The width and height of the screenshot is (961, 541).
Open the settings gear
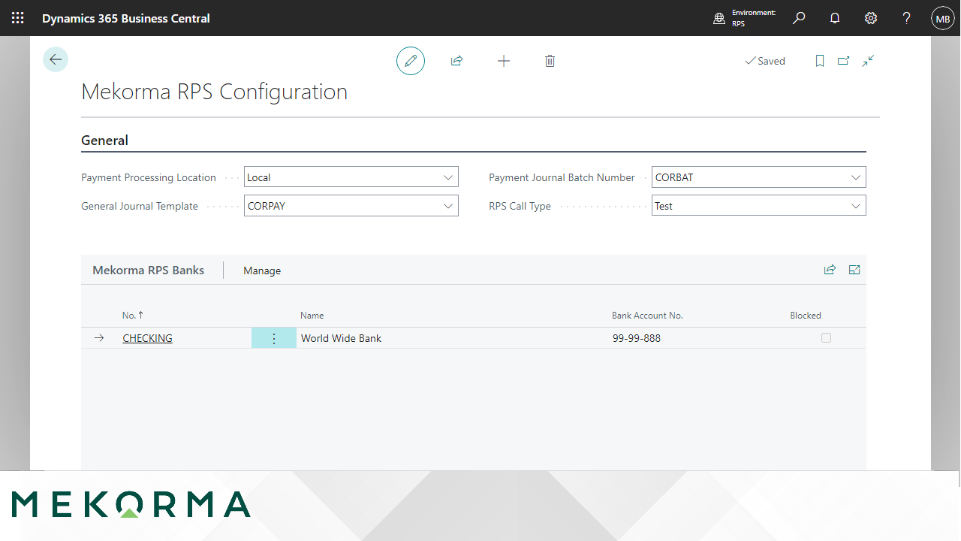(x=871, y=18)
